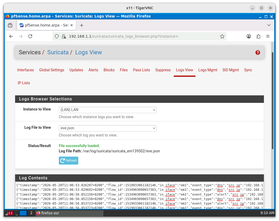Click the red help question mark icon

(258, 52)
